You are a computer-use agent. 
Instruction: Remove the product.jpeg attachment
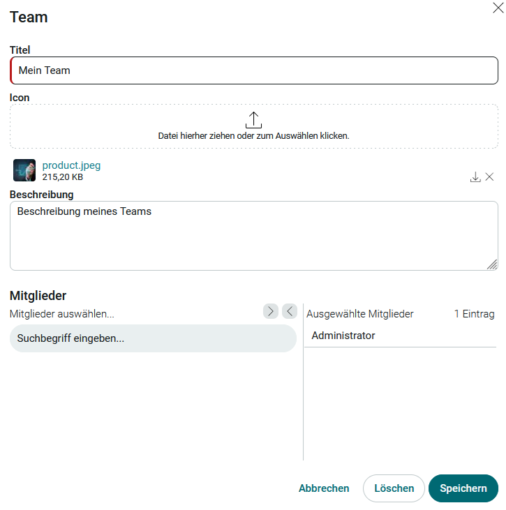(489, 177)
